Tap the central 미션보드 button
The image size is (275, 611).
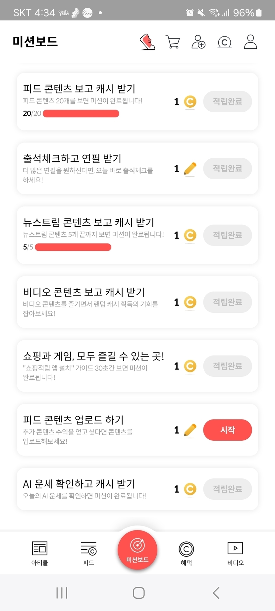tap(137, 550)
